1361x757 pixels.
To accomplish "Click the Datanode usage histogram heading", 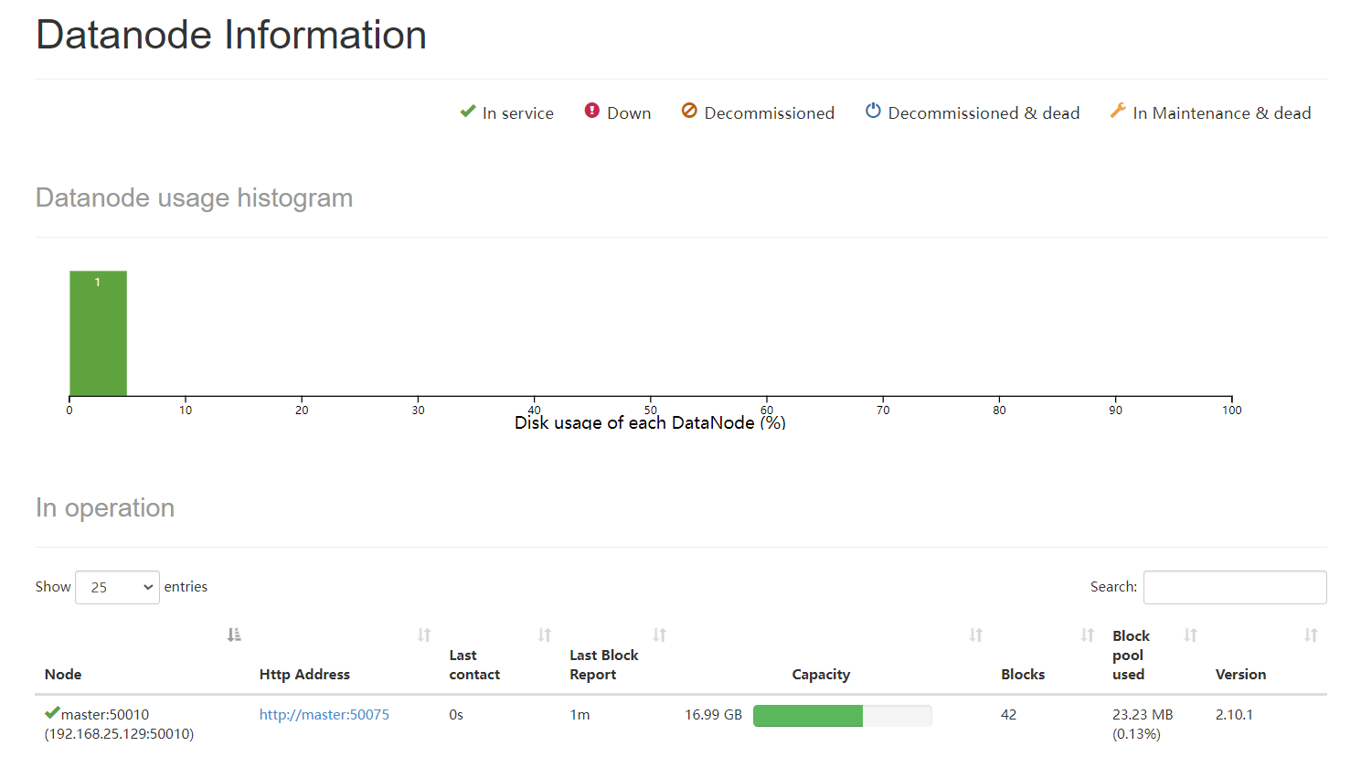I will click(x=194, y=197).
